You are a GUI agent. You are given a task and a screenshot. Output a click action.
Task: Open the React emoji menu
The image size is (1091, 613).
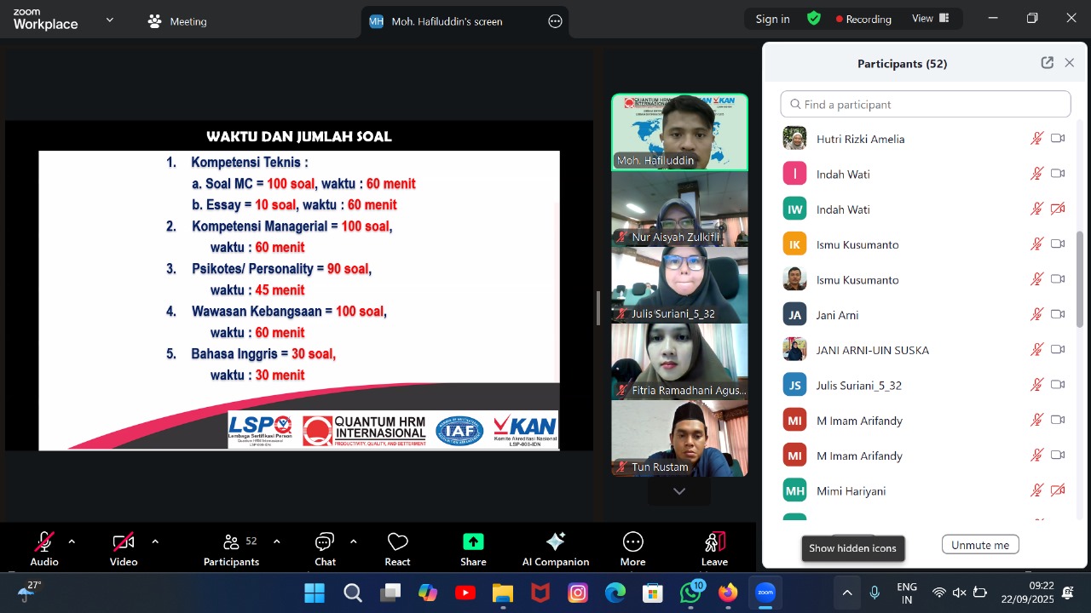pyautogui.click(x=397, y=542)
